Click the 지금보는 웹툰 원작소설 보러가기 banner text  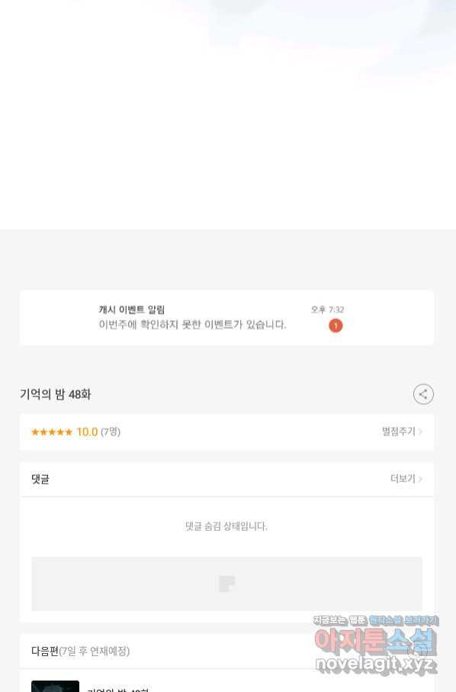[376, 620]
